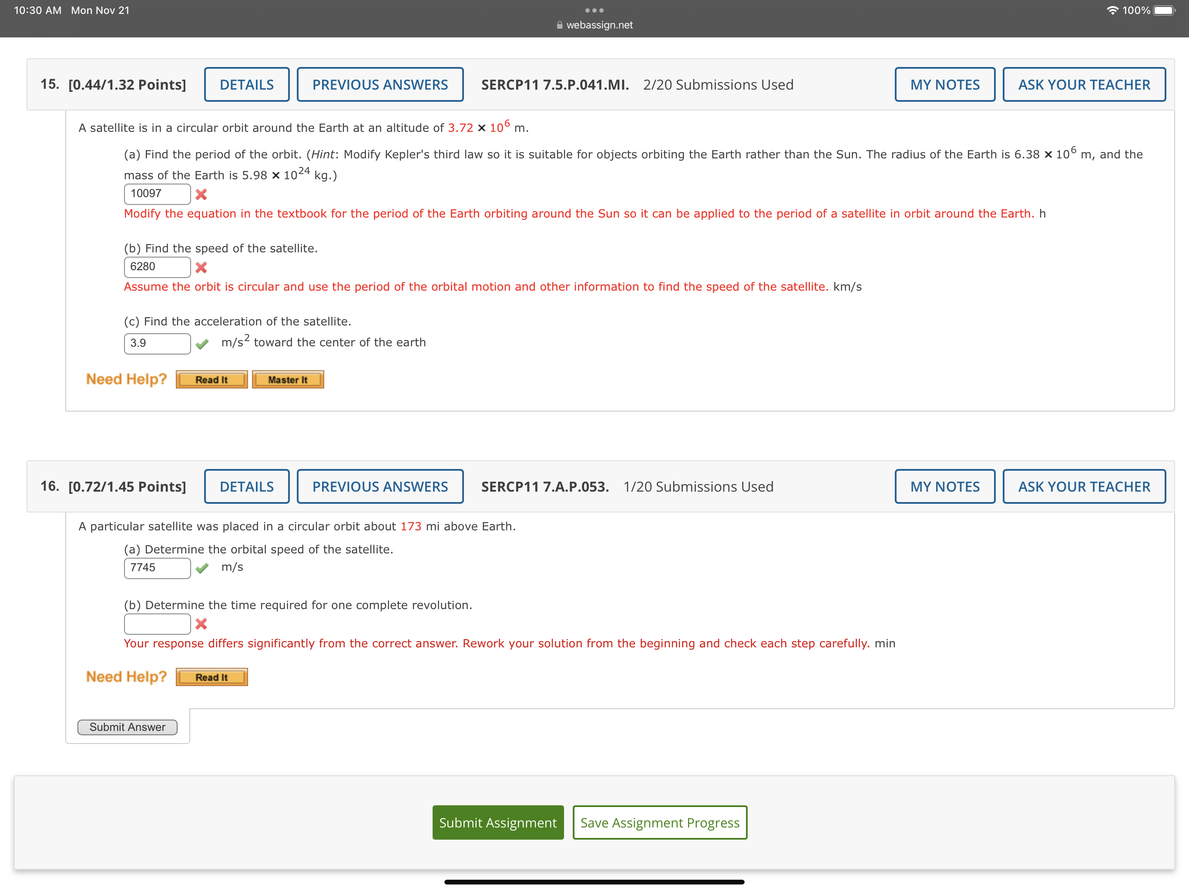Viewport: 1189px width, 891px height.
Task: Open PREVIOUS ANSWERS for question 16
Action: pyautogui.click(x=380, y=486)
